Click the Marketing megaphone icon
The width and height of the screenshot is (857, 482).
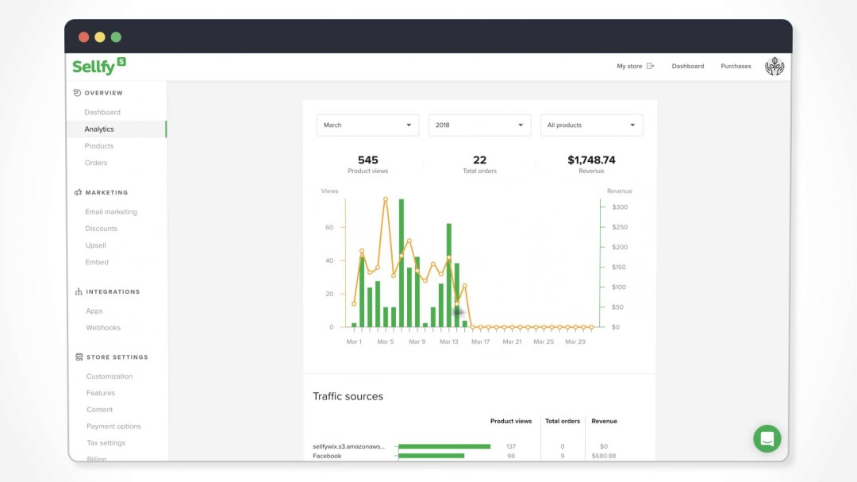tap(78, 193)
